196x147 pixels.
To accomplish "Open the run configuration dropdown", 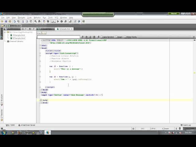I will pos(53,21).
